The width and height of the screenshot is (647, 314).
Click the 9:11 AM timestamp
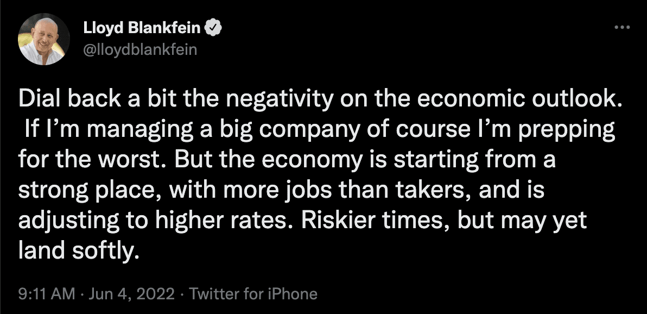[46, 294]
